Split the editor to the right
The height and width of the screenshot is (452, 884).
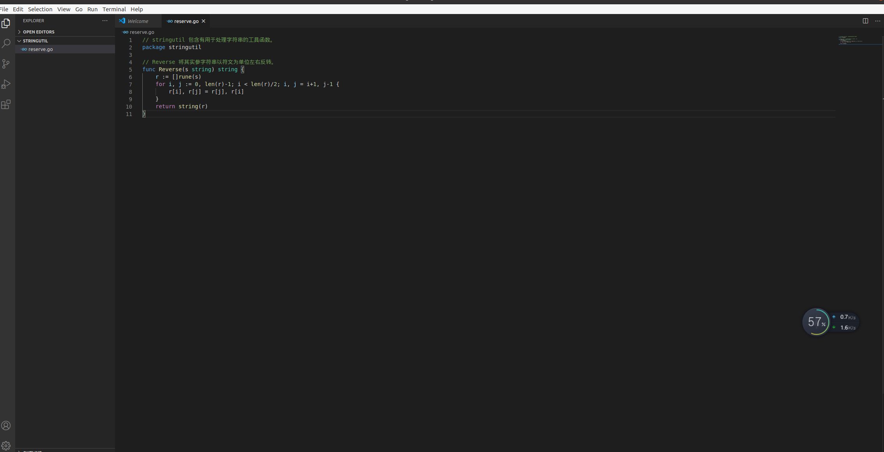865,21
